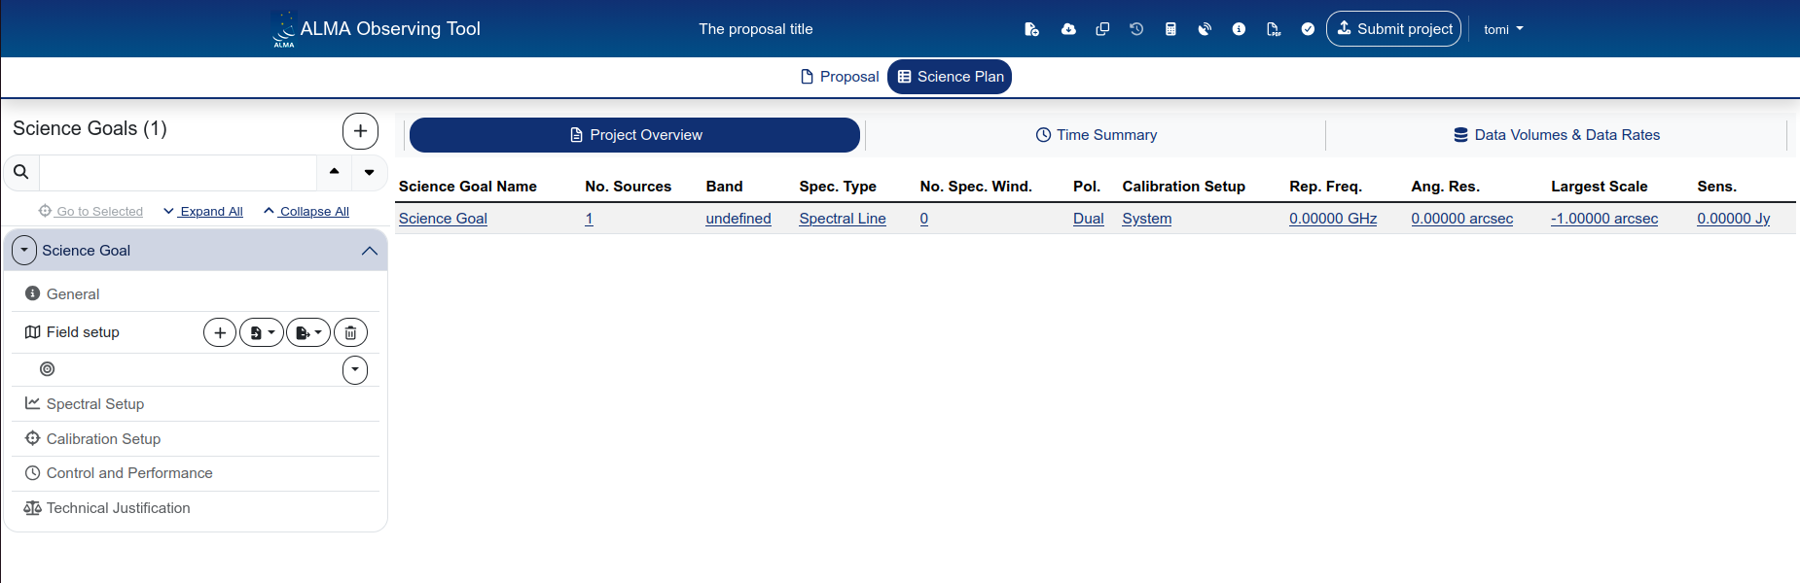Click the science goals search input field
Screen dimensions: 1800x583
click(178, 172)
